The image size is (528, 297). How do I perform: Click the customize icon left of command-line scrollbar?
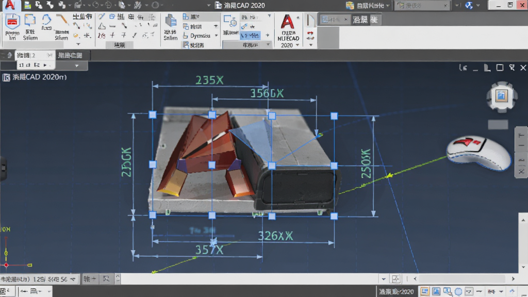[x=395, y=279]
